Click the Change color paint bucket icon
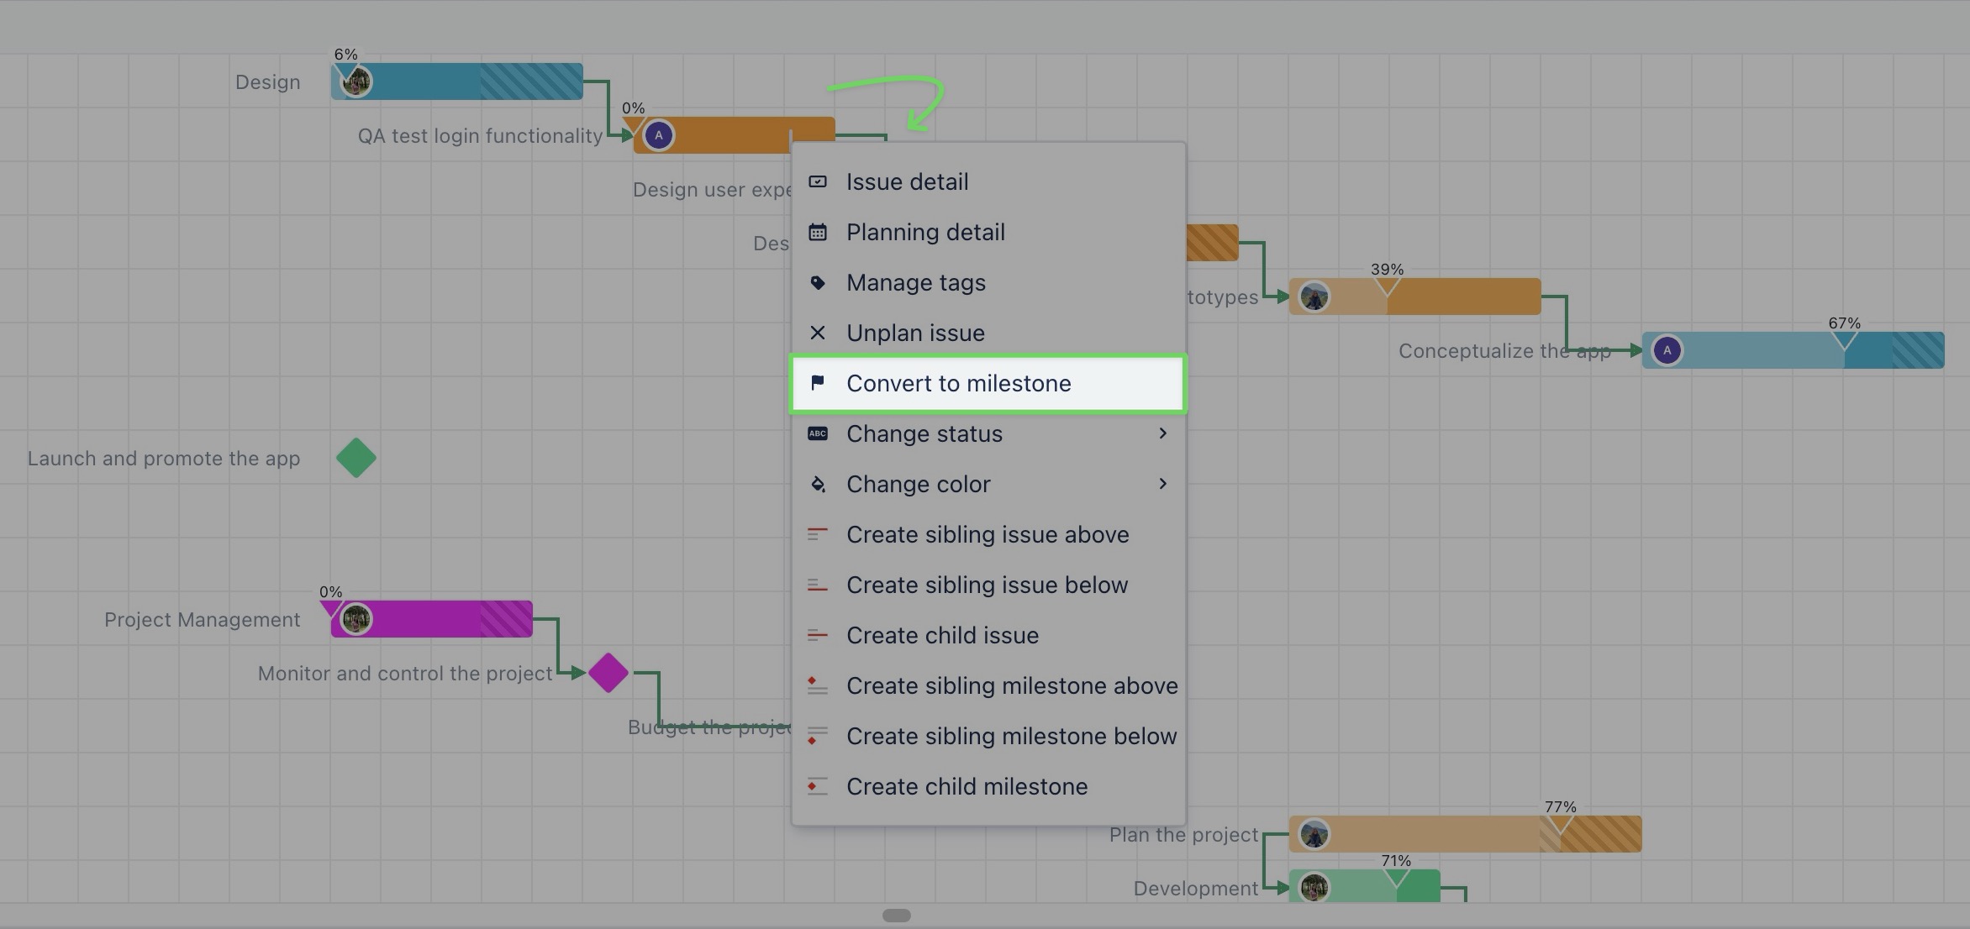 817,484
